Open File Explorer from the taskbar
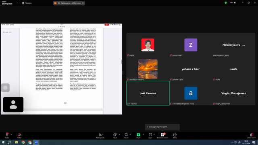The height and width of the screenshot is (145, 258). tap(17, 142)
